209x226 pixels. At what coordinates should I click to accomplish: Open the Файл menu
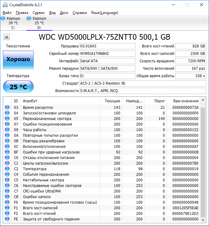[x=7, y=13]
